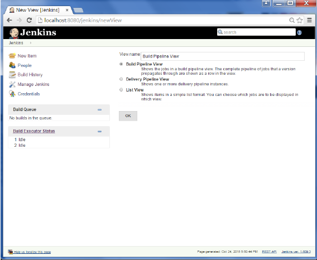This screenshot has height=260, width=317.
Task: Open the Credentials link
Action: pyautogui.click(x=28, y=94)
